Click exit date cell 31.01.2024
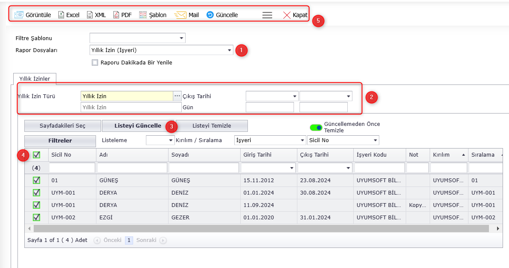The height and width of the screenshot is (268, 509). pyautogui.click(x=325, y=217)
